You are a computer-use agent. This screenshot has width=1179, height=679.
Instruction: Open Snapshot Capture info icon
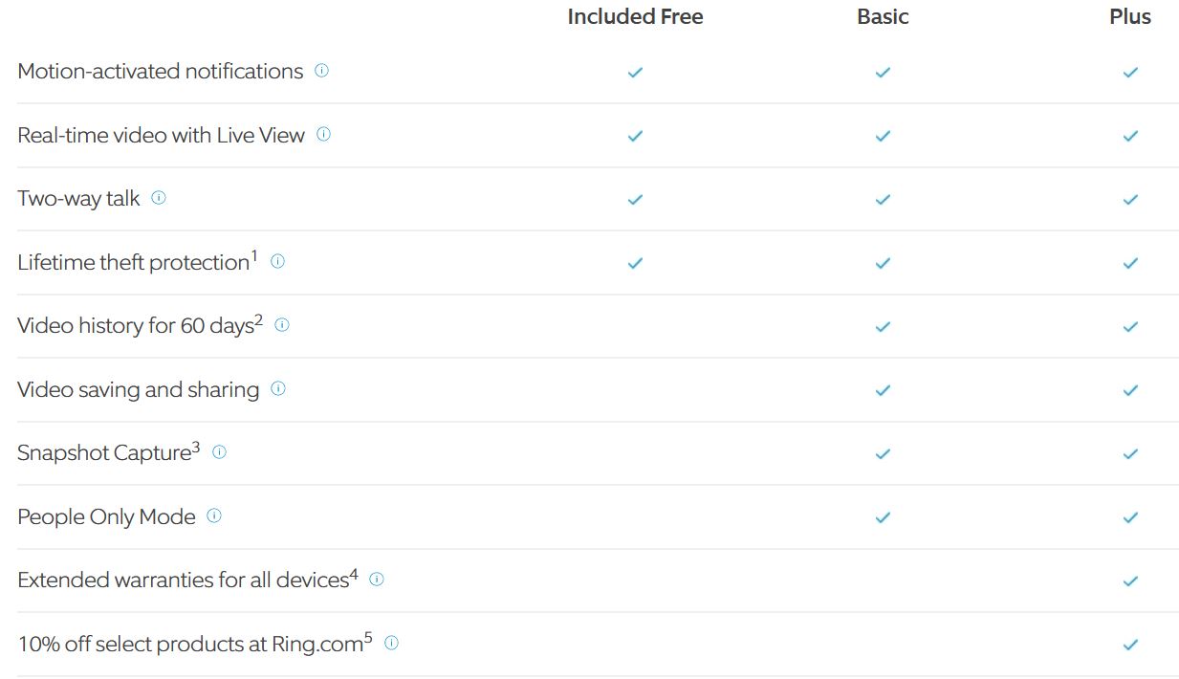219,452
